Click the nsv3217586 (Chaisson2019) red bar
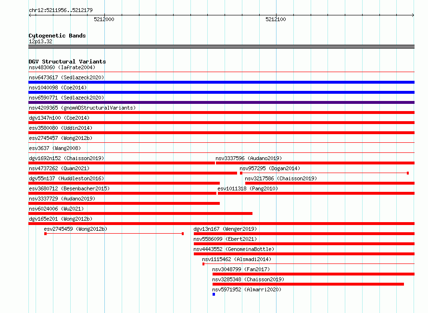This screenshot has height=313, width=428. pyautogui.click(x=330, y=183)
